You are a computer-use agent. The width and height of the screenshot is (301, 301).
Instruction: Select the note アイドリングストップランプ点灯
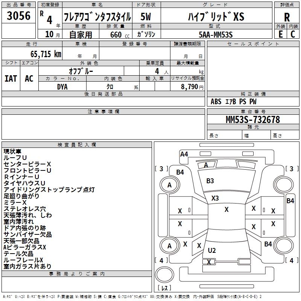pos(49,190)
